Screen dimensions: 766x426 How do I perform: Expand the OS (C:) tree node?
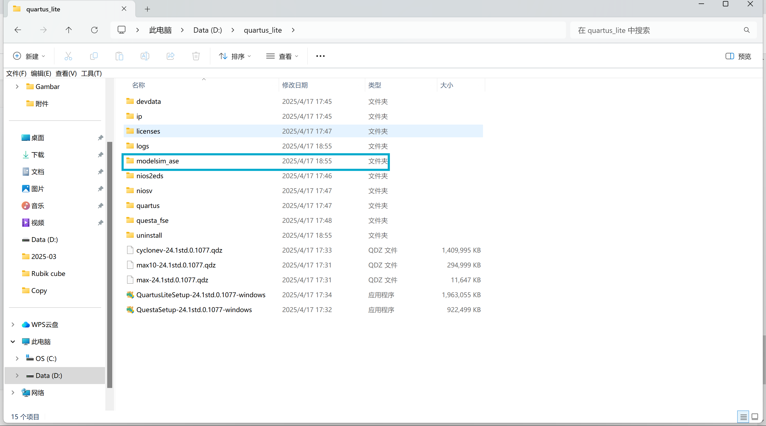17,359
